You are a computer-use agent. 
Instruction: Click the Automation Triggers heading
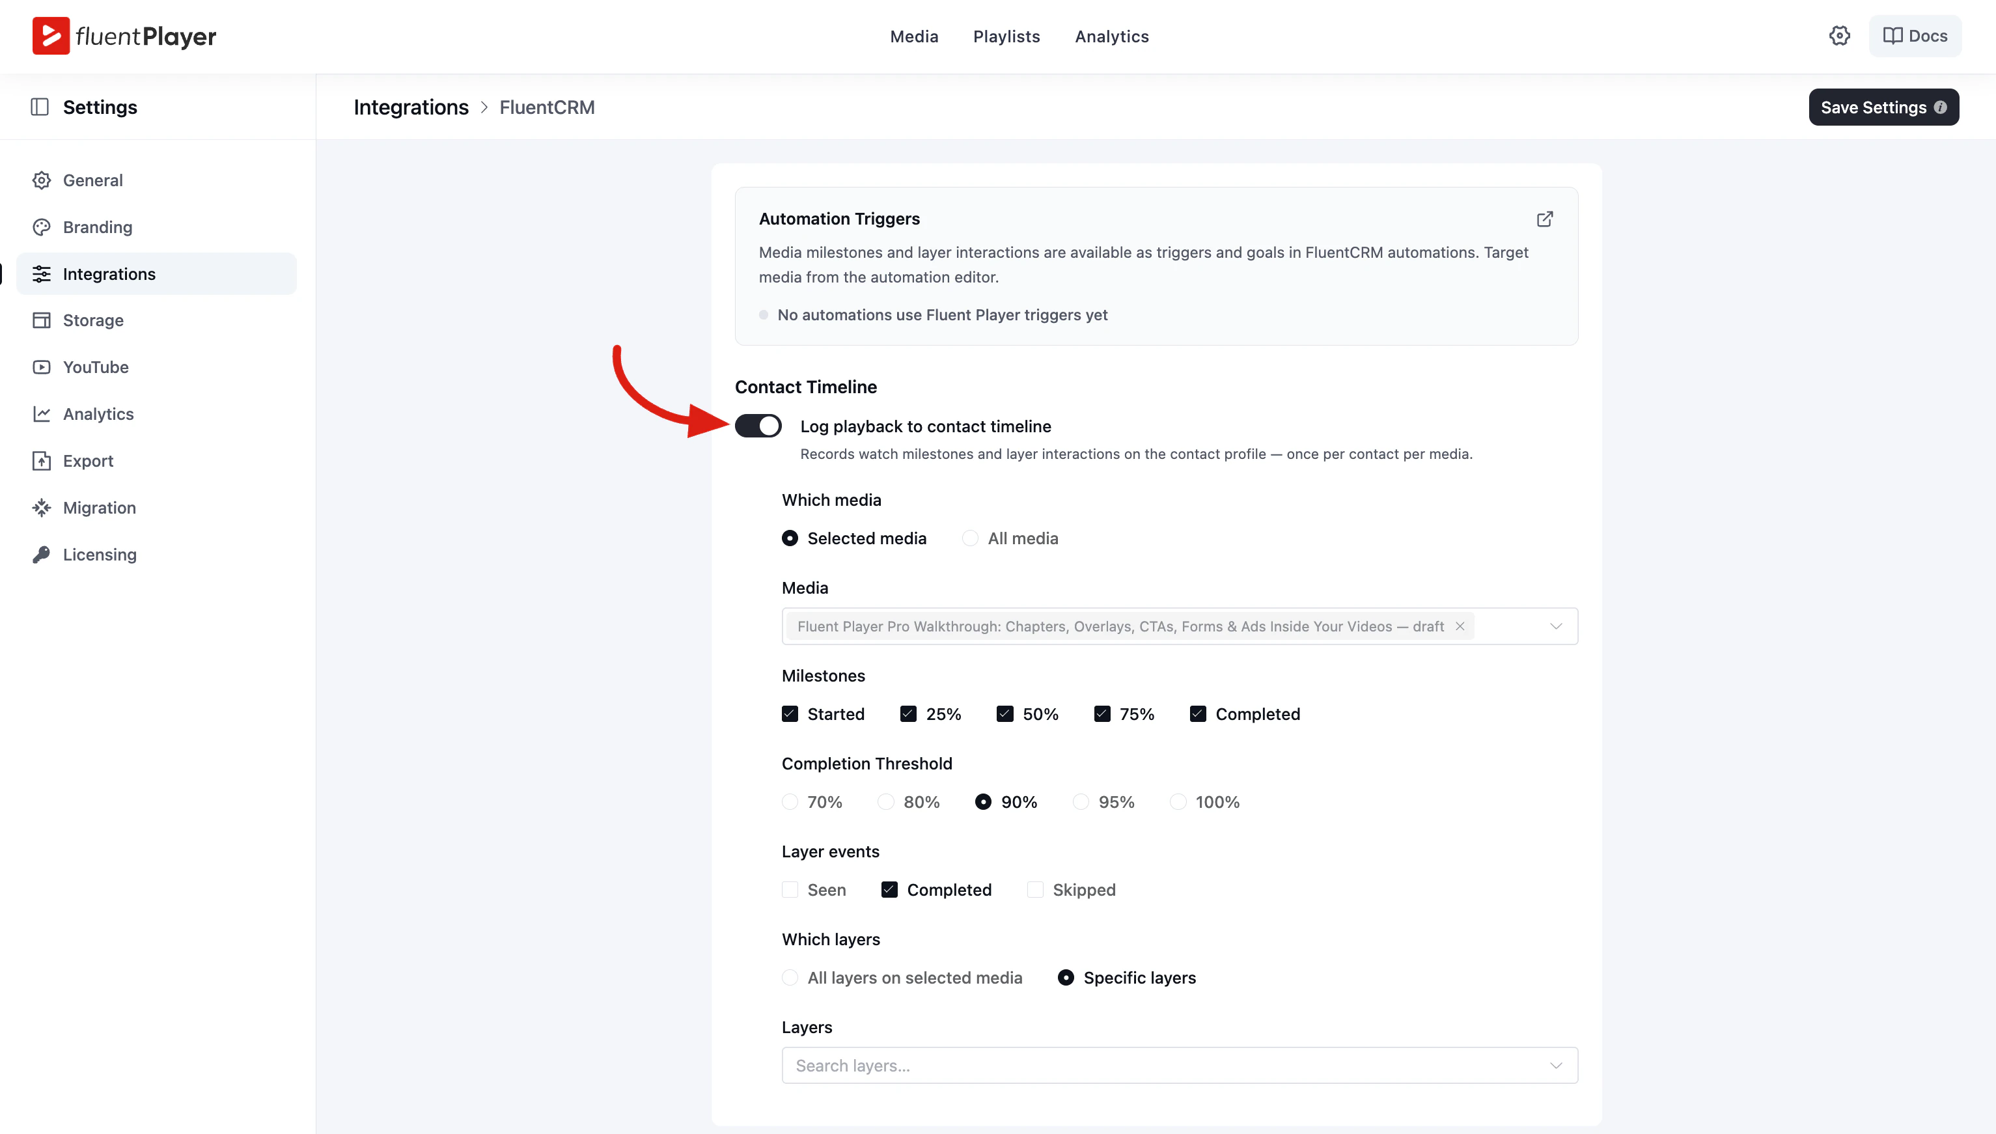839,219
